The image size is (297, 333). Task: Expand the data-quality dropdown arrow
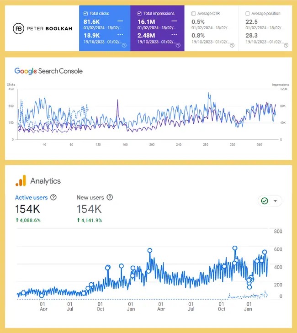[276, 201]
